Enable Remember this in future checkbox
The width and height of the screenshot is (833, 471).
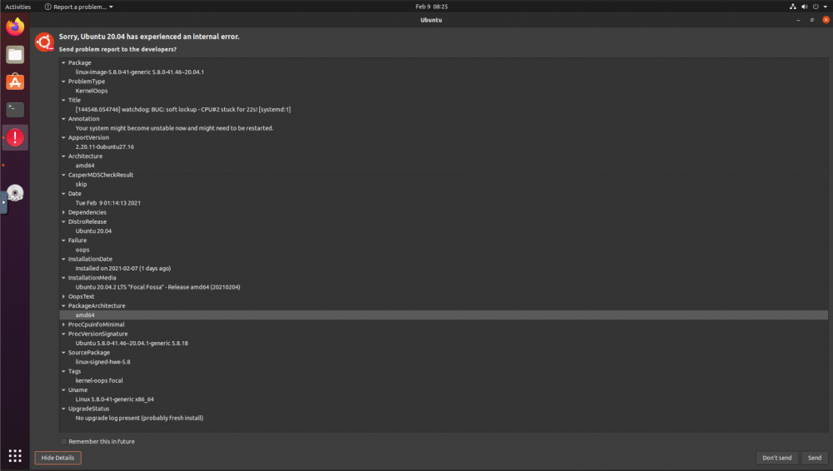tap(64, 441)
